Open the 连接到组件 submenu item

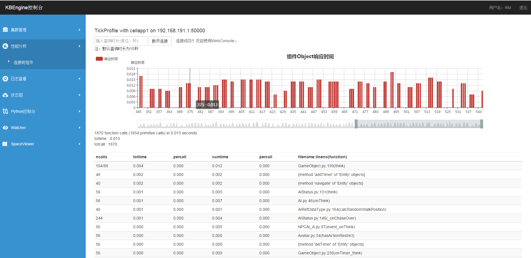23,62
